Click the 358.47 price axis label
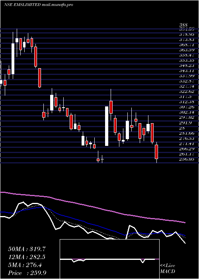The height and width of the screenshot is (279, 199). [186, 55]
